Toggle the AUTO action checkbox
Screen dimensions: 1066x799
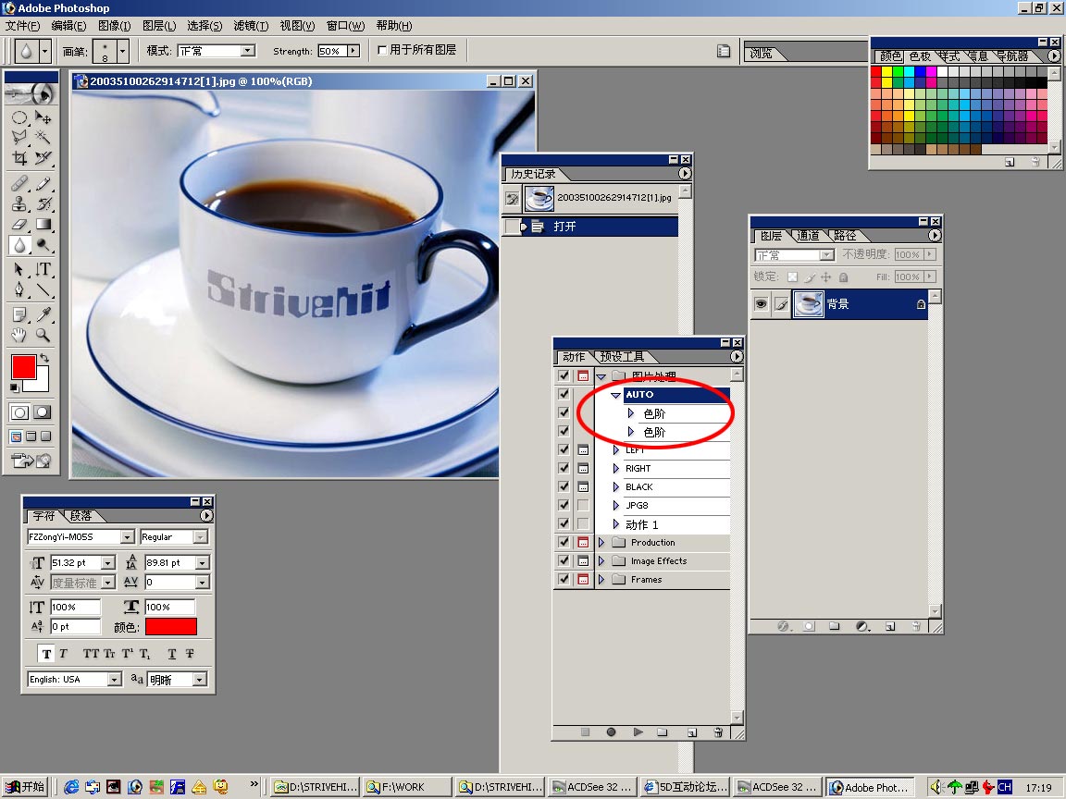click(x=564, y=394)
